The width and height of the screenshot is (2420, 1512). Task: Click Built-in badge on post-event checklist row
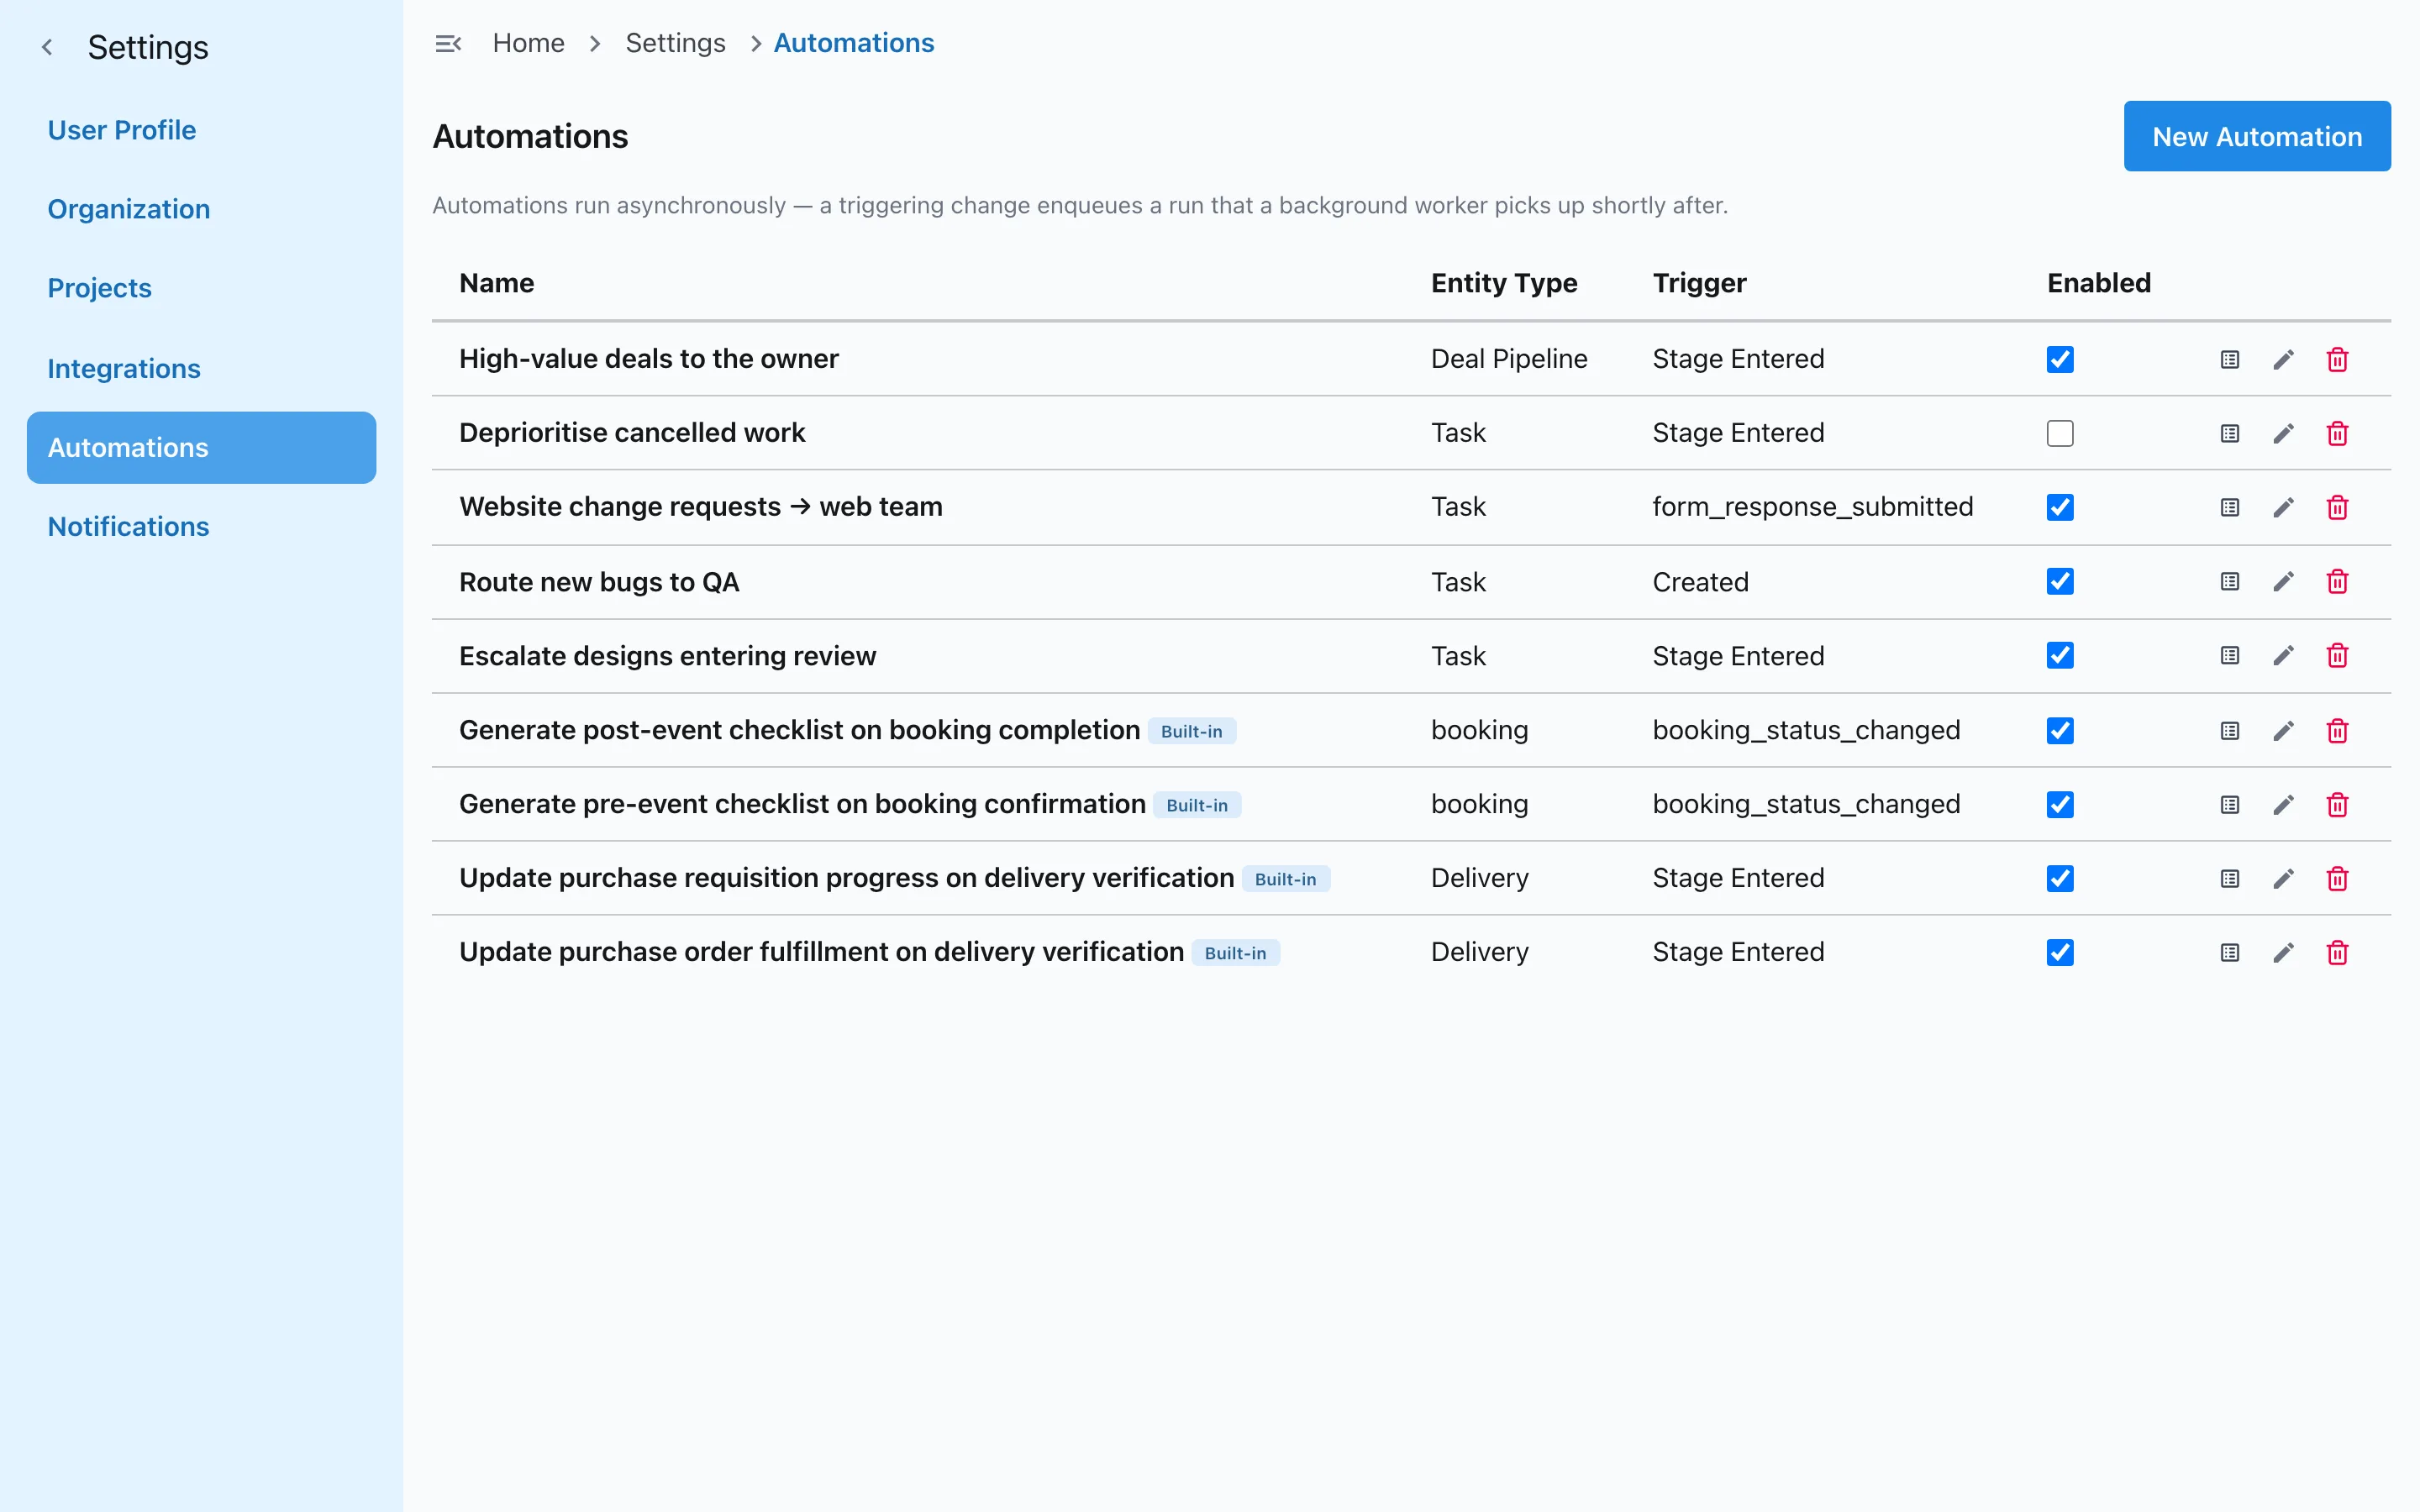coord(1191,731)
